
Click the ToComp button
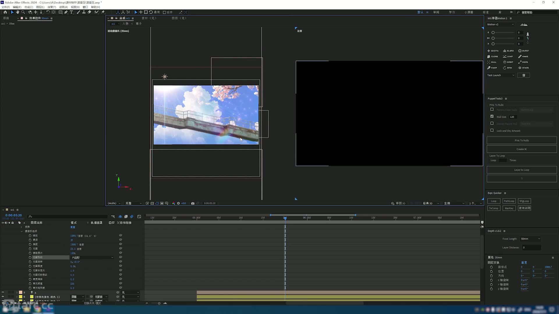(x=493, y=208)
